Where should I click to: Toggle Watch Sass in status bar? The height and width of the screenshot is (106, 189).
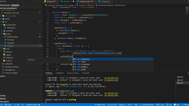click(100, 105)
